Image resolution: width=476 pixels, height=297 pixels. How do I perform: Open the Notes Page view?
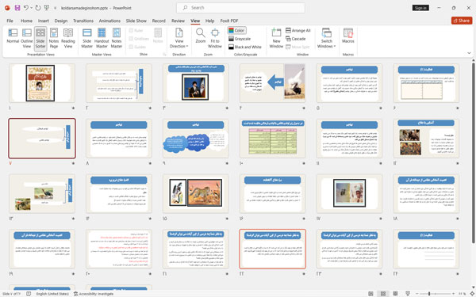tap(54, 38)
